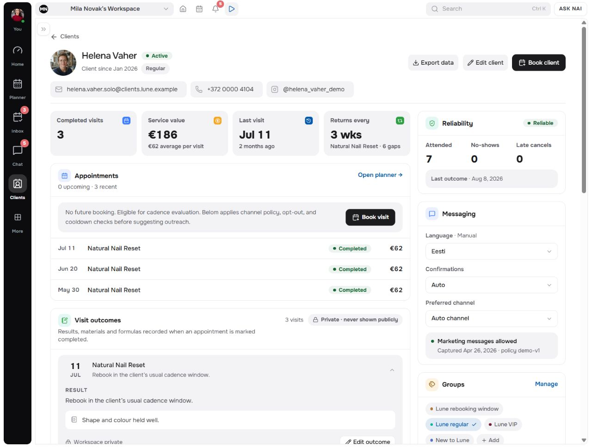Open the Confirmations dropdown set to Auto
The image size is (592, 448).
491,285
